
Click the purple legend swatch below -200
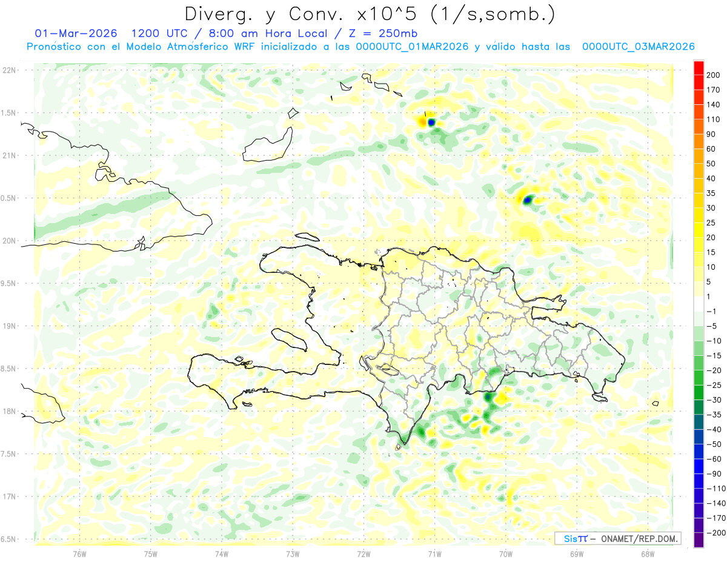(699, 540)
